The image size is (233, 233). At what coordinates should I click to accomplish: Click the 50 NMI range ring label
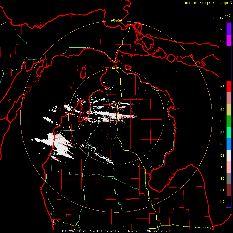click(116, 68)
